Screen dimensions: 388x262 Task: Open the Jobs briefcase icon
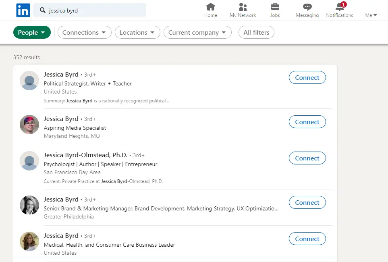(x=275, y=7)
